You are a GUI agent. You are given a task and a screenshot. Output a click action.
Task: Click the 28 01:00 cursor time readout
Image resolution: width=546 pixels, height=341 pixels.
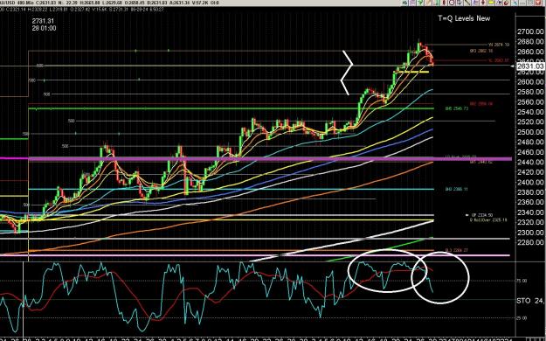pos(44,28)
